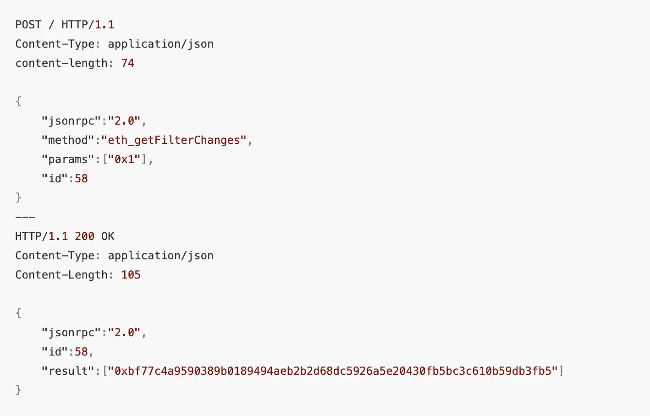Click the HTTP/1.1 200 OK status line

coord(65,236)
